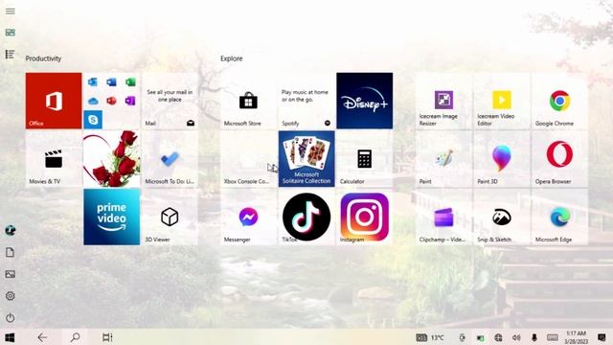Switch to pinned tiles view

(x=11, y=33)
